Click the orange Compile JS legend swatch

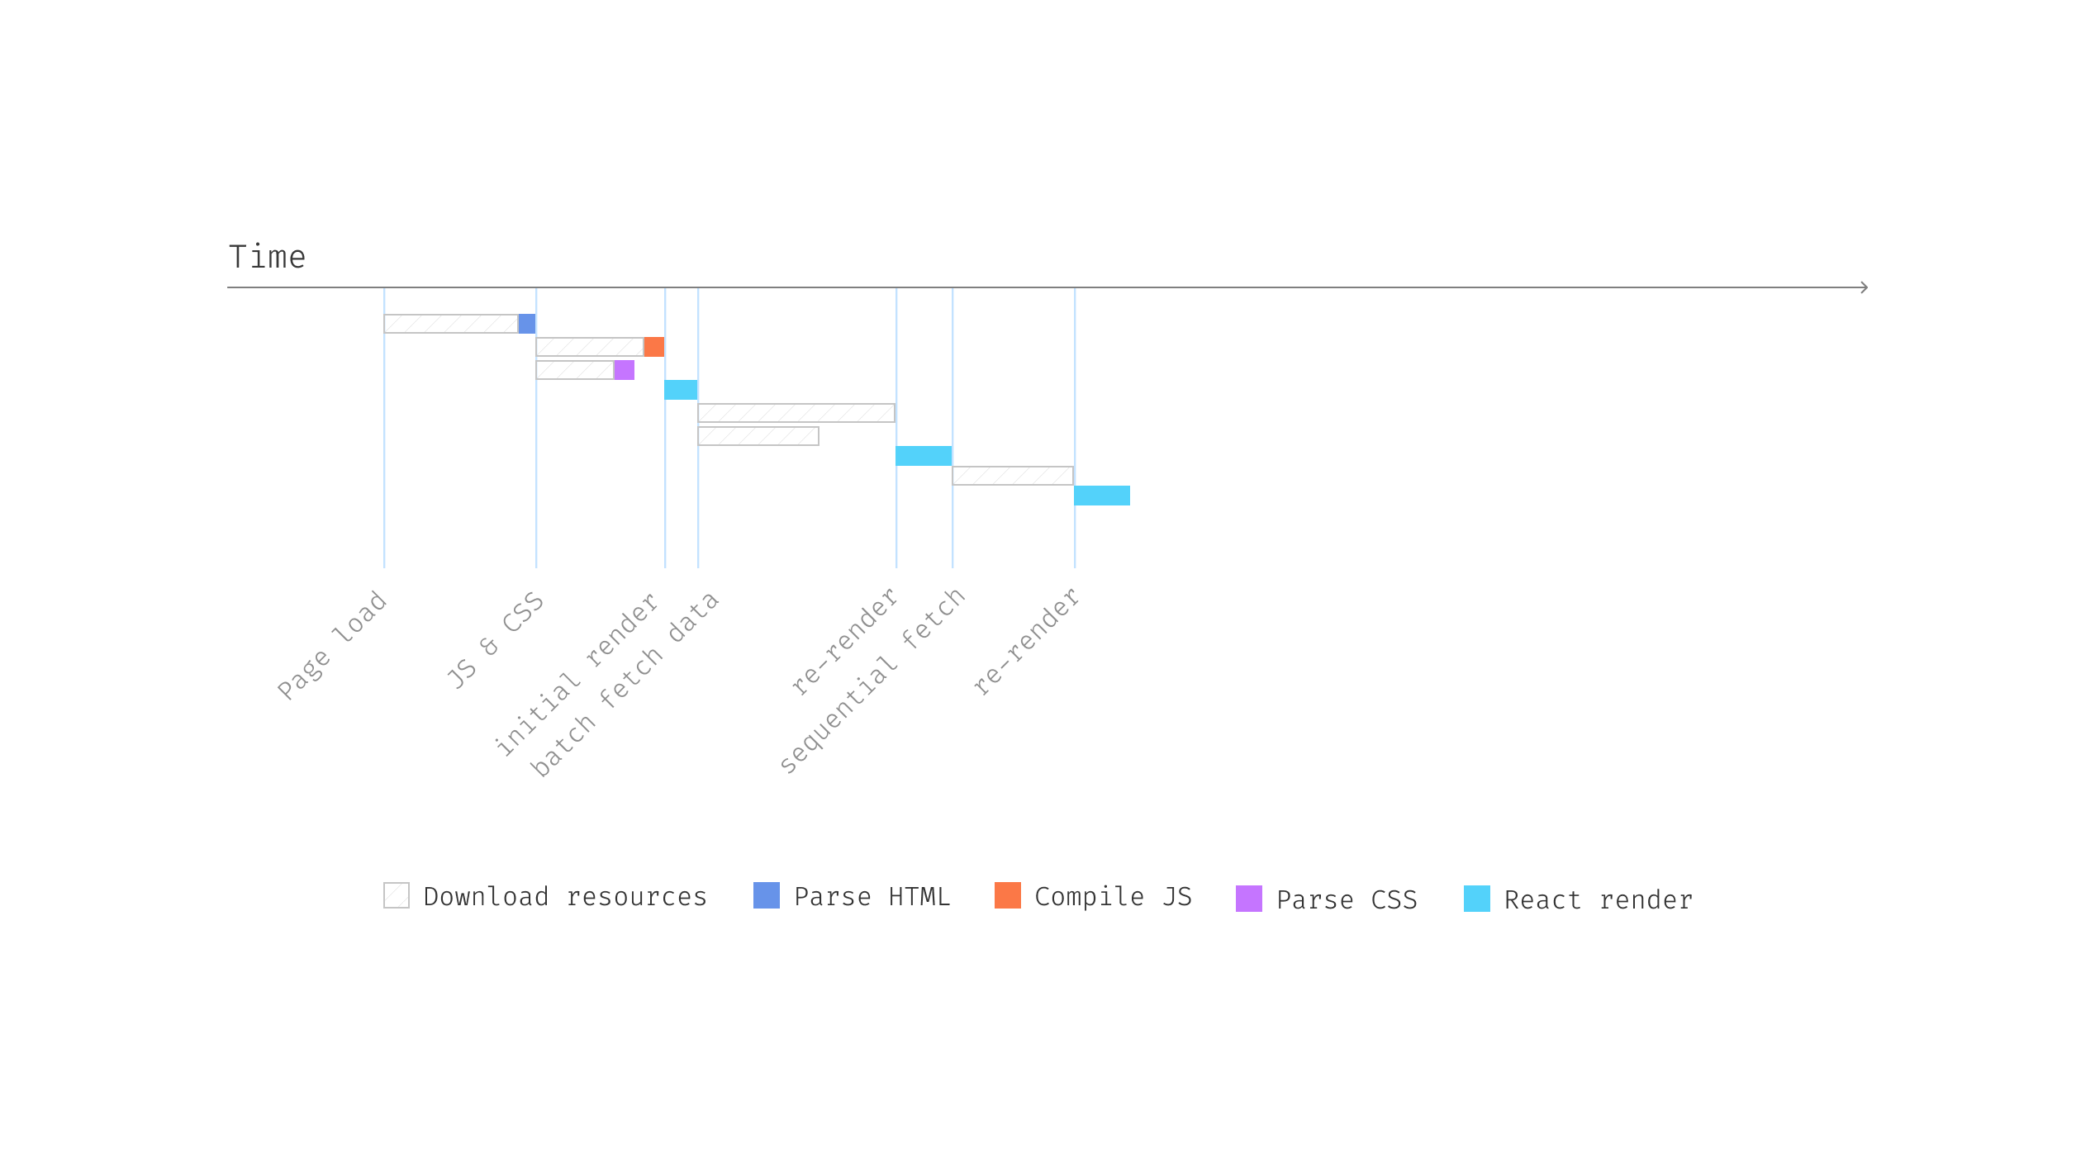pyautogui.click(x=1007, y=895)
